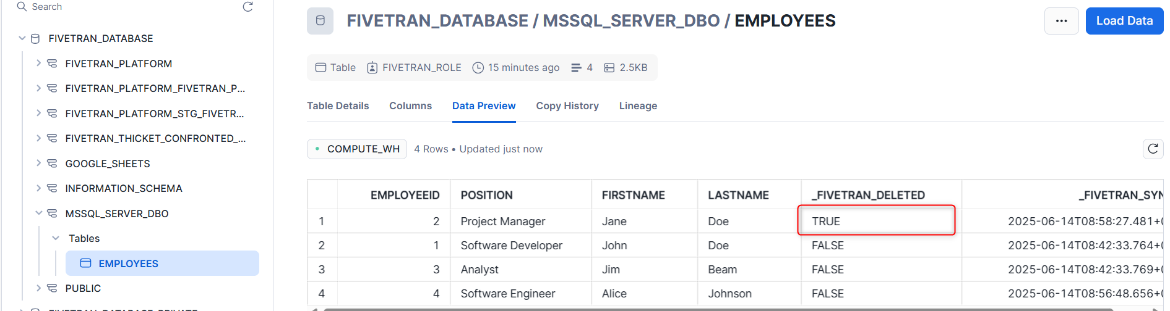Switch to the Lineage tab

[x=638, y=106]
